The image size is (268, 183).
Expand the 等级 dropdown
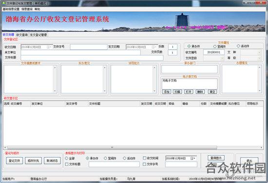[259, 58]
